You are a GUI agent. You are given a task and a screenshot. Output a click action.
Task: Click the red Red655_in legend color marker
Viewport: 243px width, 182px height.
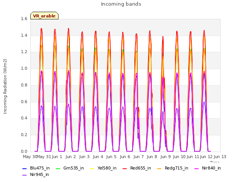point(125,168)
